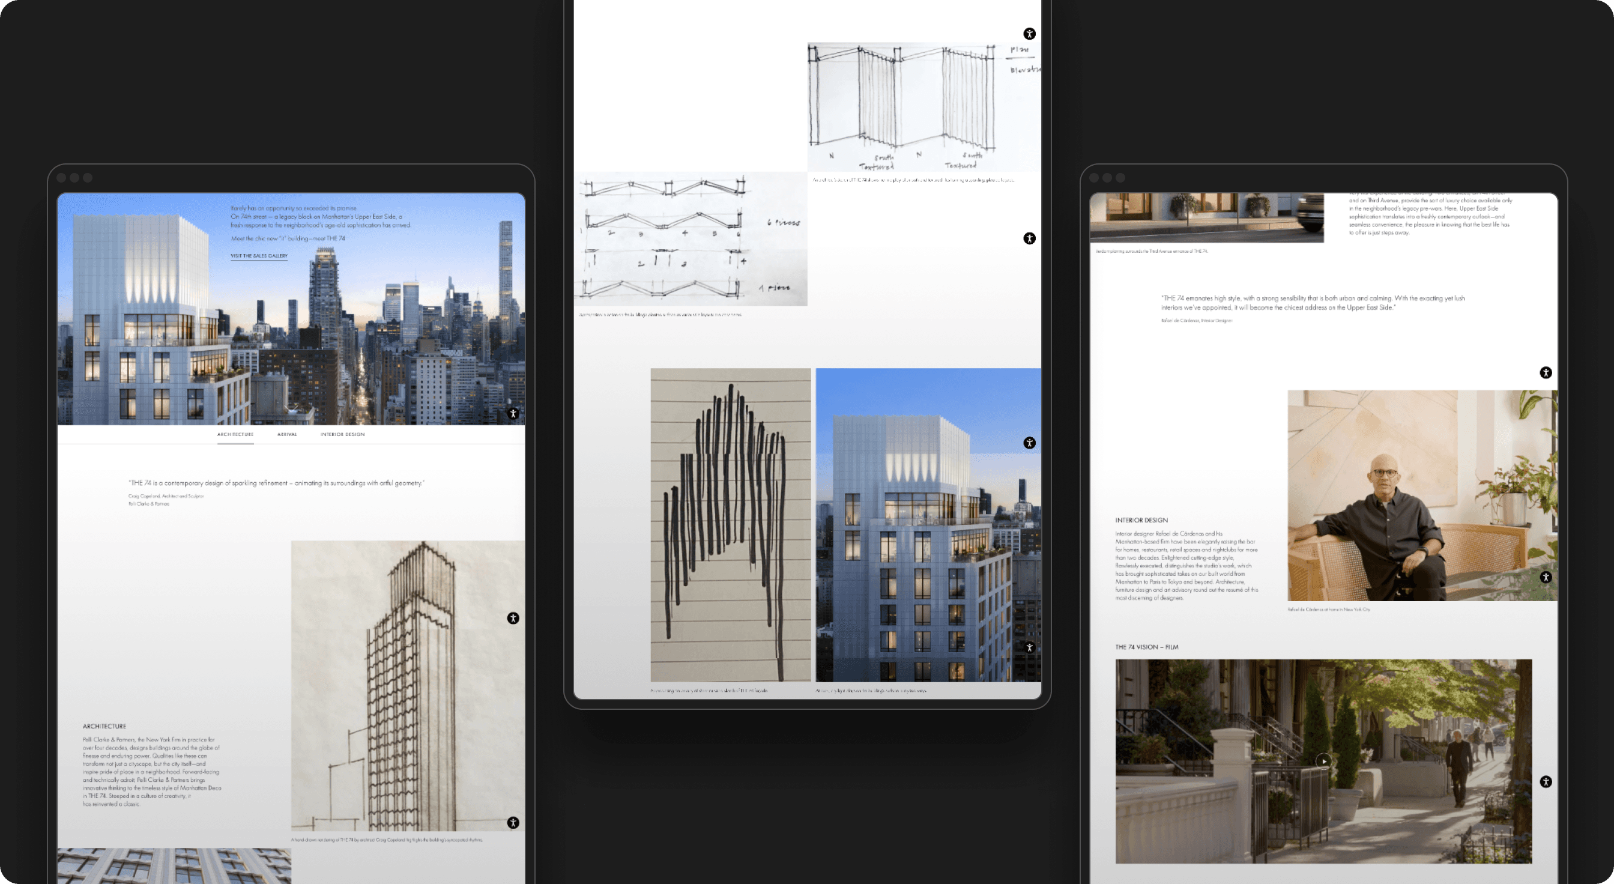Image resolution: width=1614 pixels, height=884 pixels.
Task: Open the Arrival tab
Action: tap(287, 434)
